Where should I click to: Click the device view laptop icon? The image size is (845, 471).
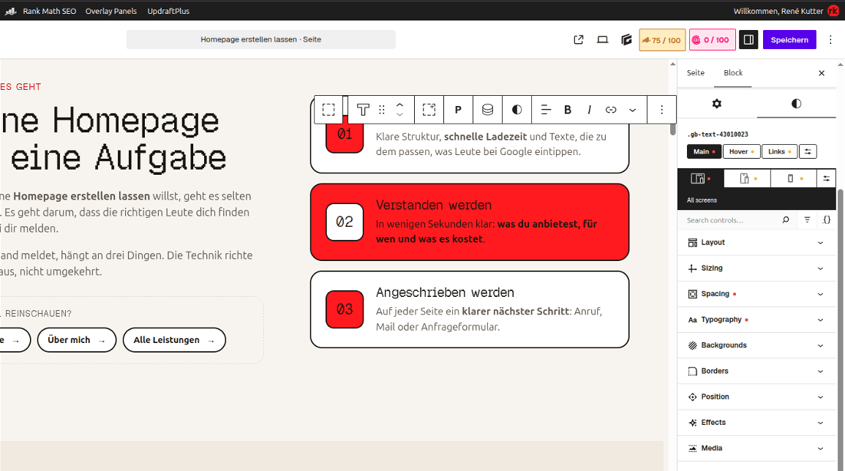point(603,39)
